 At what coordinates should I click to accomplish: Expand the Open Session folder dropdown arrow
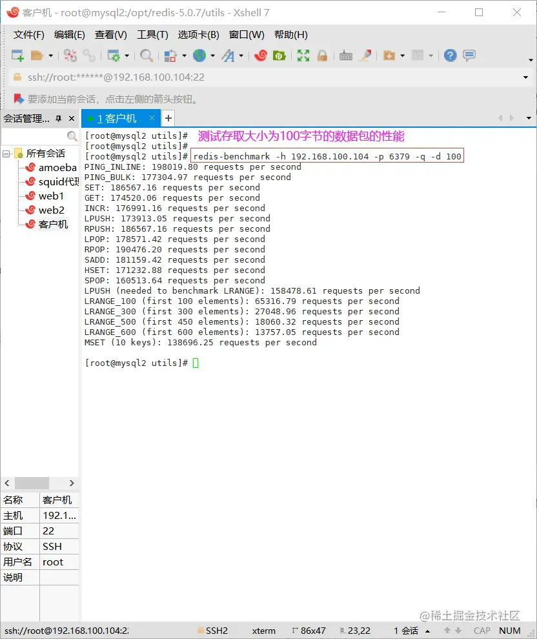click(x=50, y=56)
